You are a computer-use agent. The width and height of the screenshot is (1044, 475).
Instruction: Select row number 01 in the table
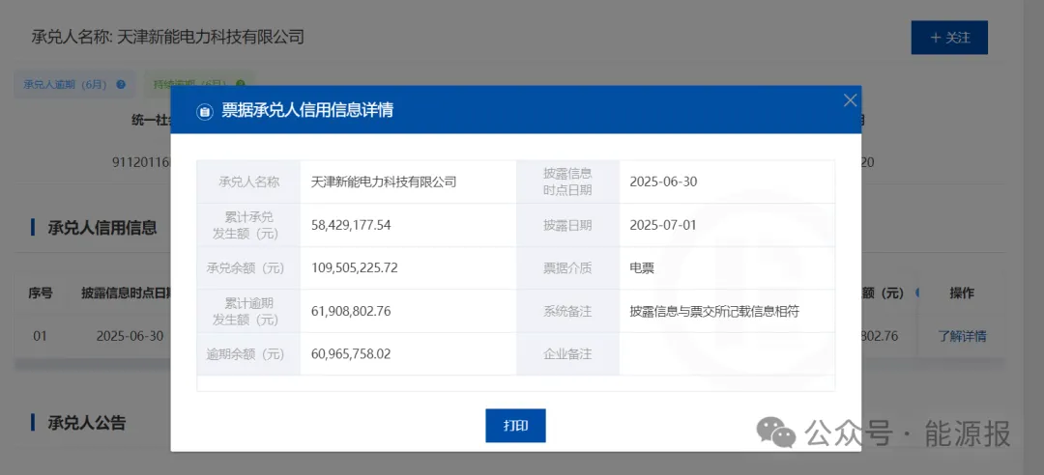pos(40,337)
